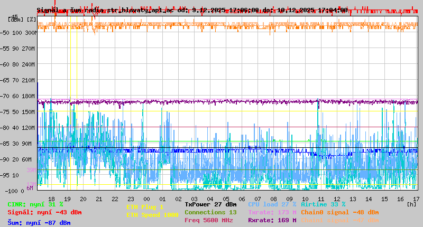Click hour '07' on the time axis
Image resolution: width=423 pixels, height=227 pixels.
pos(258,199)
